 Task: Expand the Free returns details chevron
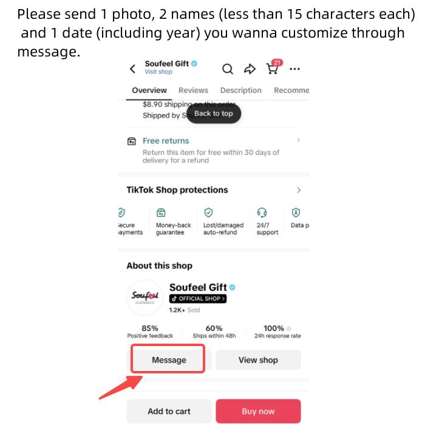tap(298, 141)
